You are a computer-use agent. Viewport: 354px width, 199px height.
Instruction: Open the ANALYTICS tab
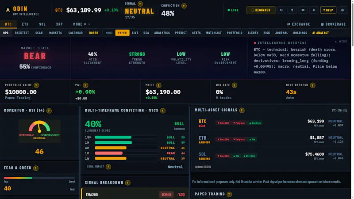pos(162,33)
